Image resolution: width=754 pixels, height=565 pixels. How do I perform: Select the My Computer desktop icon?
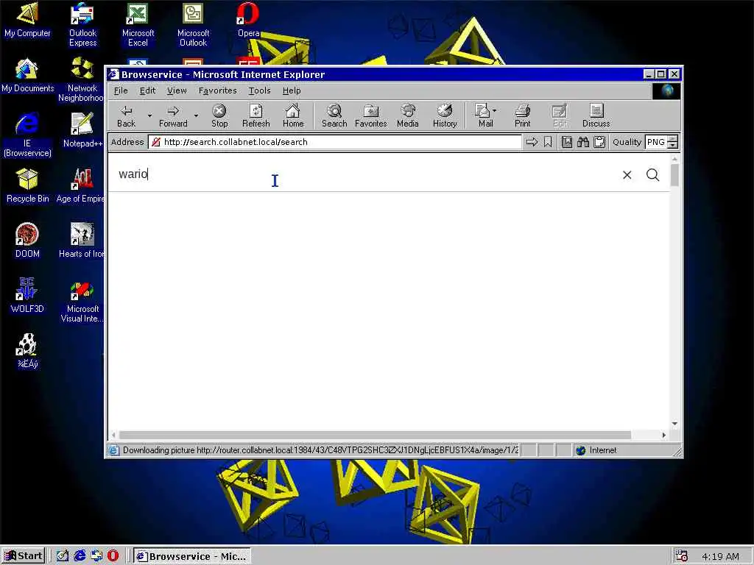click(27, 20)
